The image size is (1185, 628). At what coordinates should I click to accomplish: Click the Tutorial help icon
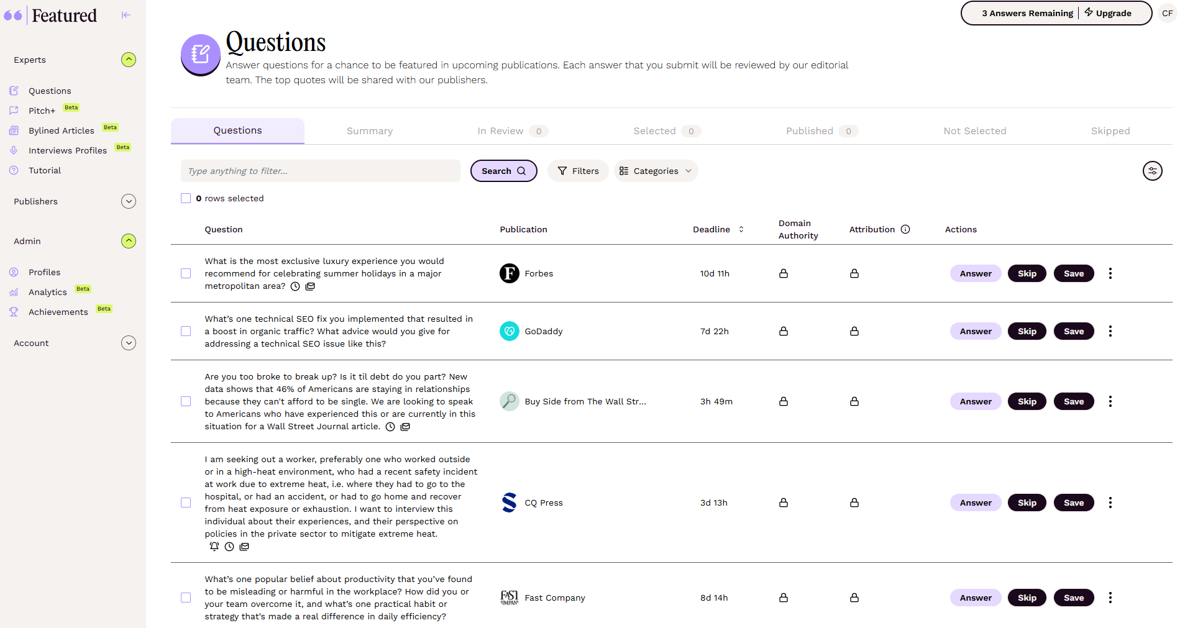tap(14, 170)
